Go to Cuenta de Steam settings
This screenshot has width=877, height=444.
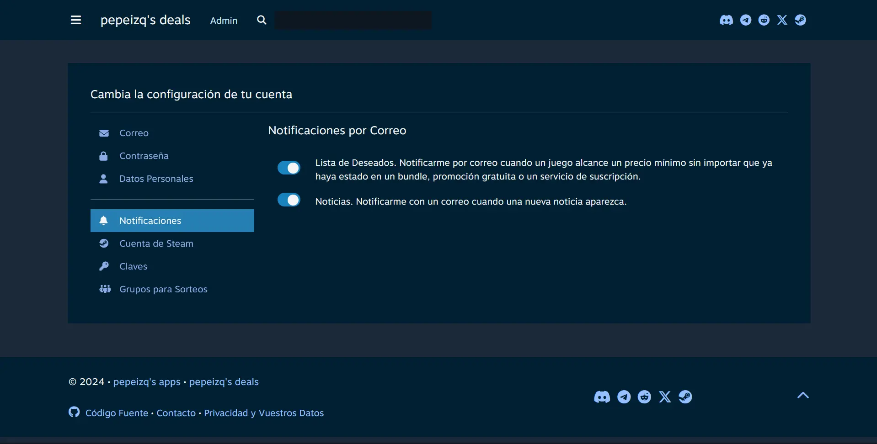pos(156,243)
